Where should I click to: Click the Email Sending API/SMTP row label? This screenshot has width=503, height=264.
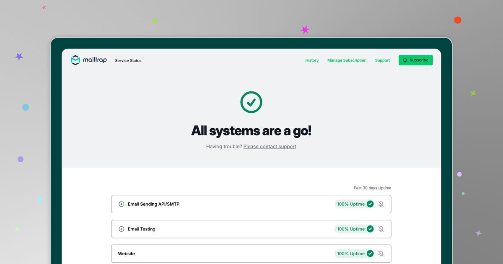tap(153, 204)
